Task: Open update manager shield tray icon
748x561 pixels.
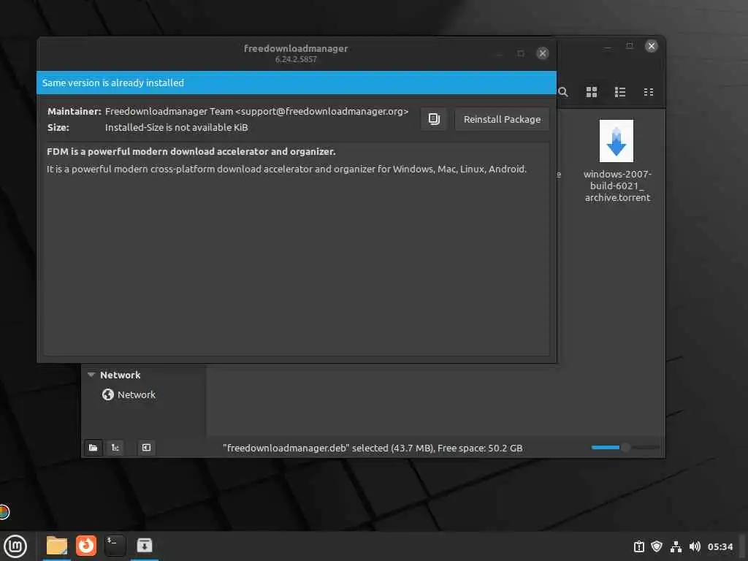Action: pos(657,546)
